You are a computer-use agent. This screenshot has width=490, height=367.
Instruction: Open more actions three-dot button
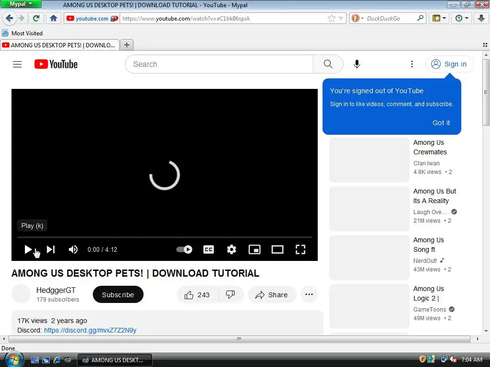tap(309, 294)
